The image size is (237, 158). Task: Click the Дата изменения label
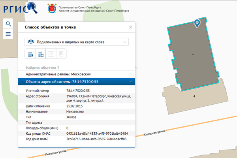click(x=38, y=106)
